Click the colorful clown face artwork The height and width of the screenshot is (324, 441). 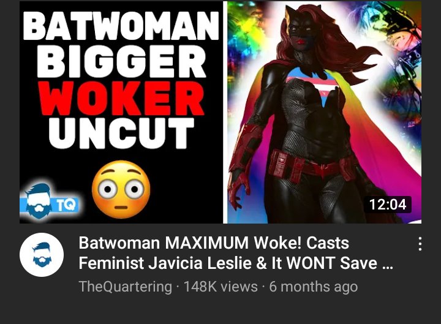(x=385, y=25)
